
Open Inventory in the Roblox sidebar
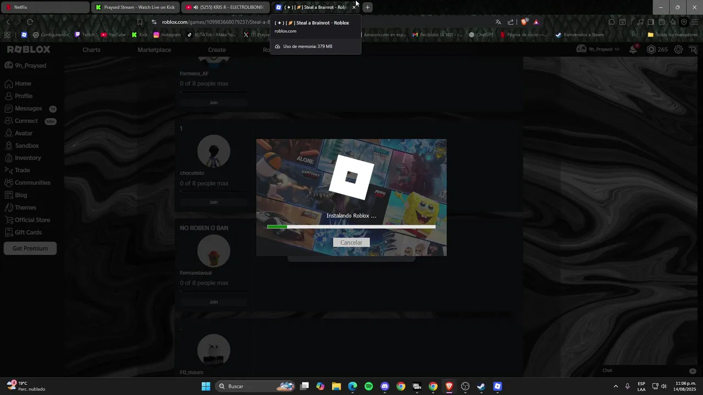[x=23, y=158]
